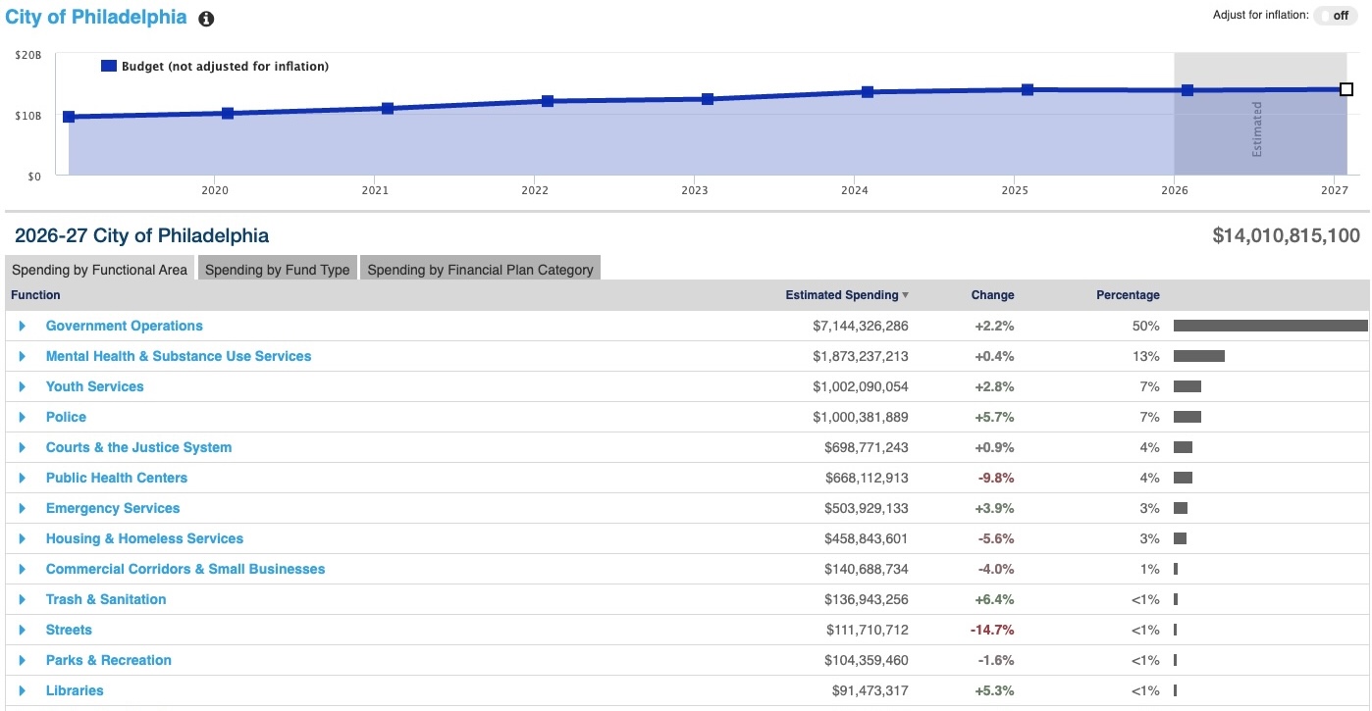This screenshot has width=1372, height=711.
Task: Sort by the Change column header
Action: (992, 295)
